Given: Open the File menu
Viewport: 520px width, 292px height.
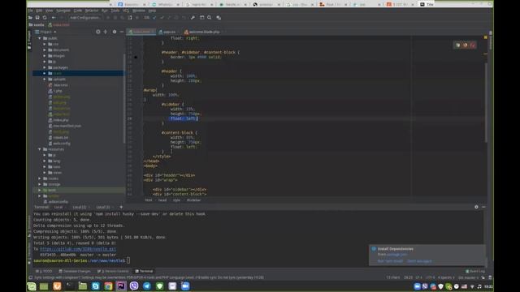Looking at the screenshot, I should [x=30, y=11].
